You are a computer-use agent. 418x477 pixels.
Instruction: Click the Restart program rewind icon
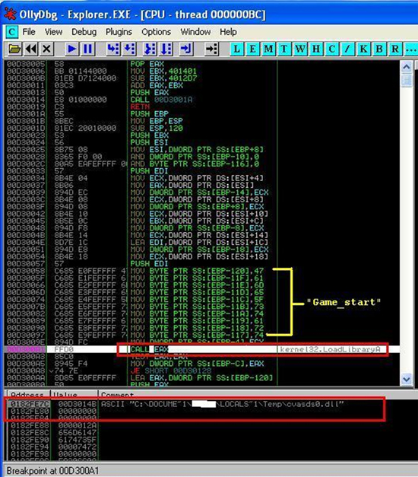(30, 49)
